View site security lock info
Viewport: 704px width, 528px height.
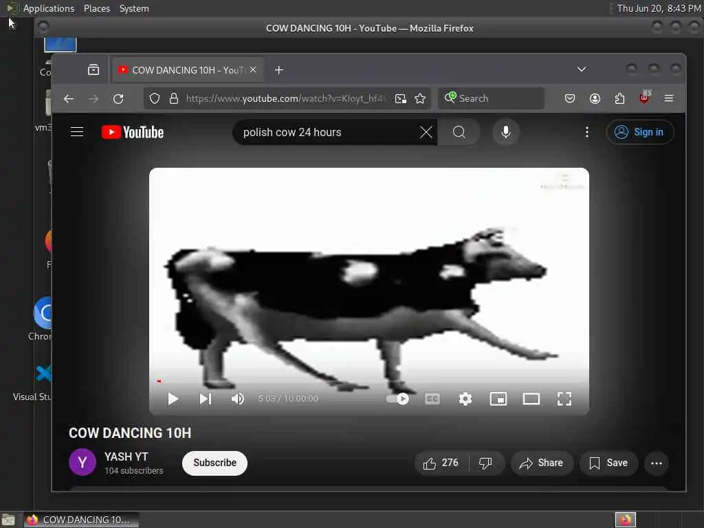(x=174, y=98)
